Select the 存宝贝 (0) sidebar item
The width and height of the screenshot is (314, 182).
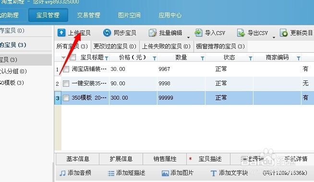coord(12,31)
